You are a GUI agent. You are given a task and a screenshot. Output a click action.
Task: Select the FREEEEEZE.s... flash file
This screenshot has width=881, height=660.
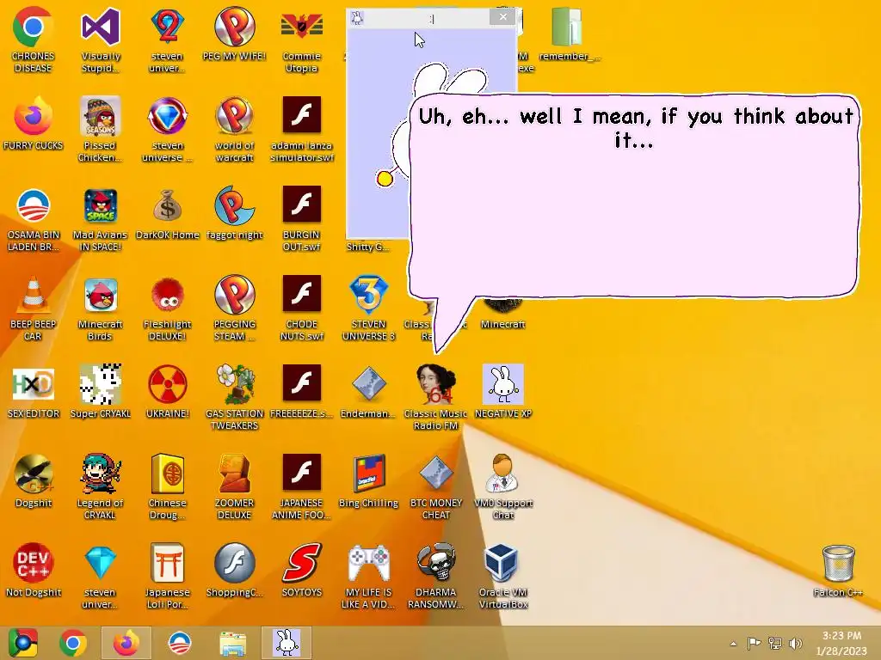[x=302, y=384]
